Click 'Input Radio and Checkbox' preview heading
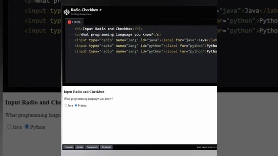278x156 pixels. tap(84, 91)
